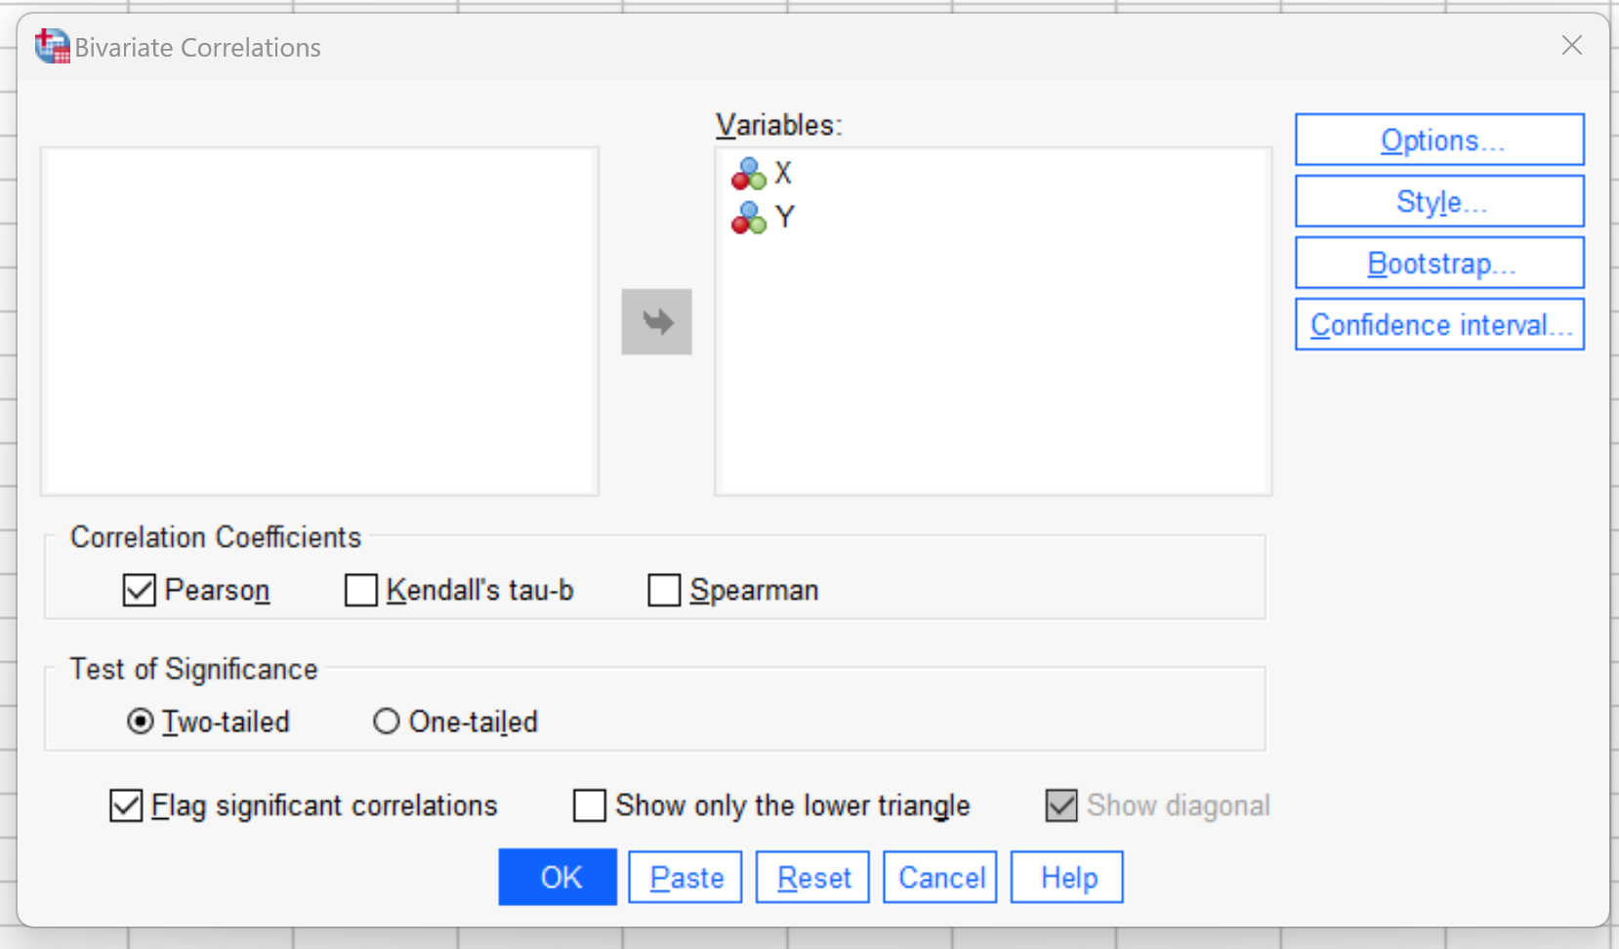Reset the dialog settings

(x=812, y=877)
